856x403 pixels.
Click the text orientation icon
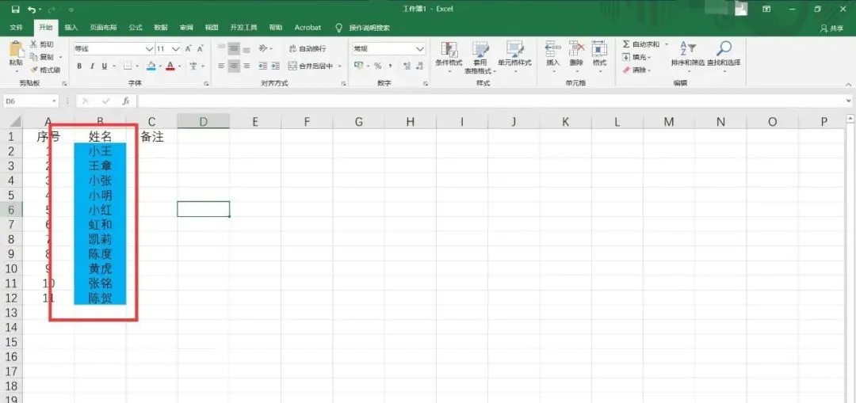click(262, 49)
